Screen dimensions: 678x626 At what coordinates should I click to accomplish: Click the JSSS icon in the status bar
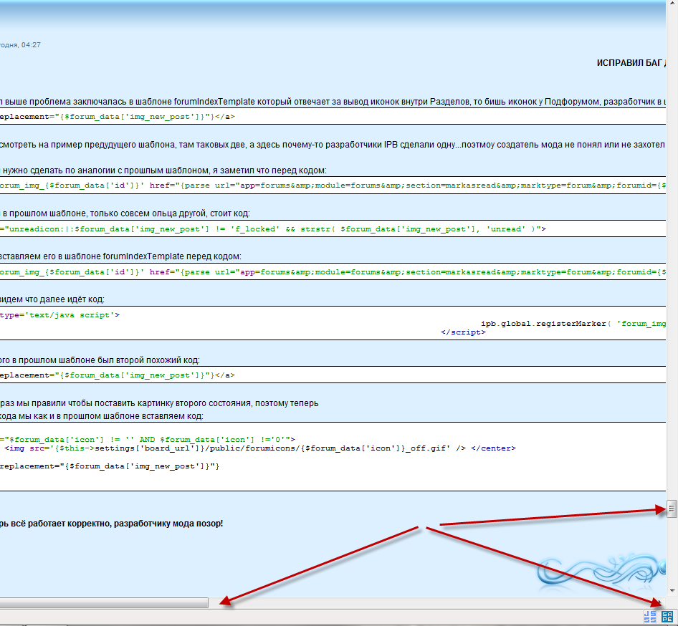pyautogui.click(x=650, y=617)
